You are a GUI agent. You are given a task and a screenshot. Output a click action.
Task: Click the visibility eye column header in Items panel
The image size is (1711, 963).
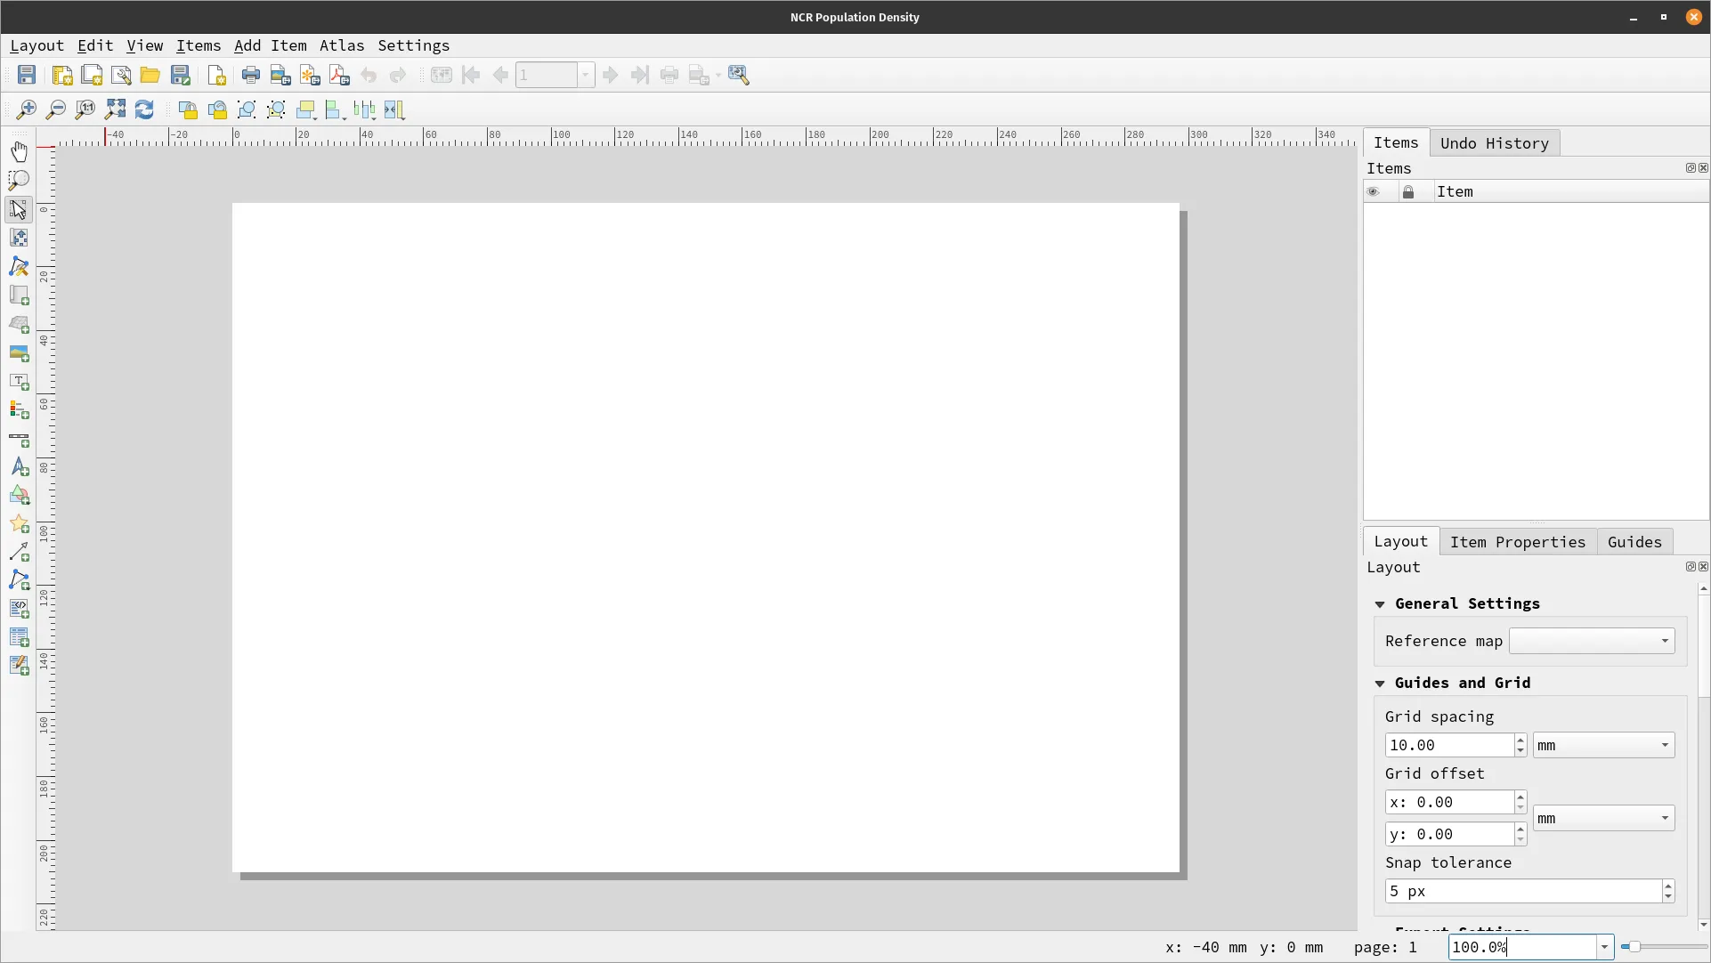[x=1373, y=191]
